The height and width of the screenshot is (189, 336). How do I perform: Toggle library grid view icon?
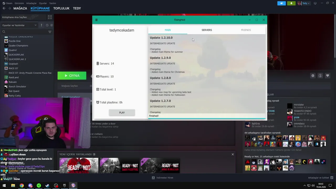(x=50, y=17)
